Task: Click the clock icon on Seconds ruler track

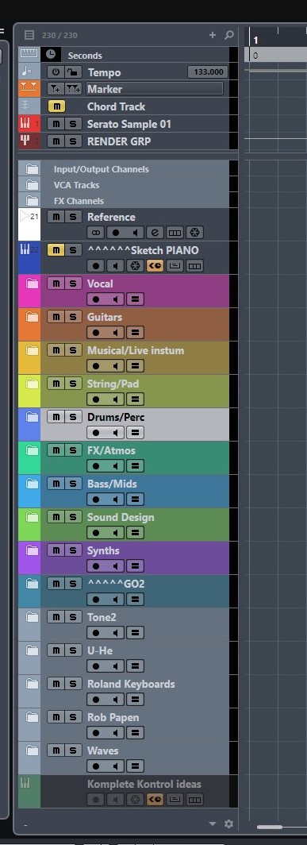Action: (x=51, y=55)
